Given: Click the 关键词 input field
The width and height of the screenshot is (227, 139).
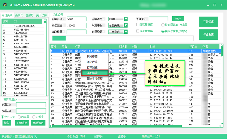Looking at the screenshot, I should (x=158, y=19).
